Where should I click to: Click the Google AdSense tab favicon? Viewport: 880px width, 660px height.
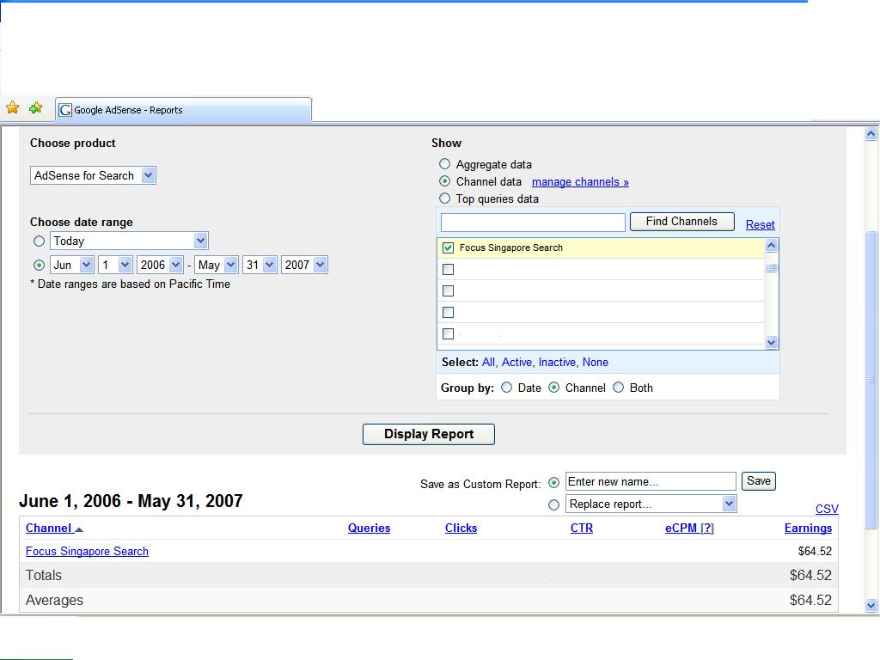[65, 110]
